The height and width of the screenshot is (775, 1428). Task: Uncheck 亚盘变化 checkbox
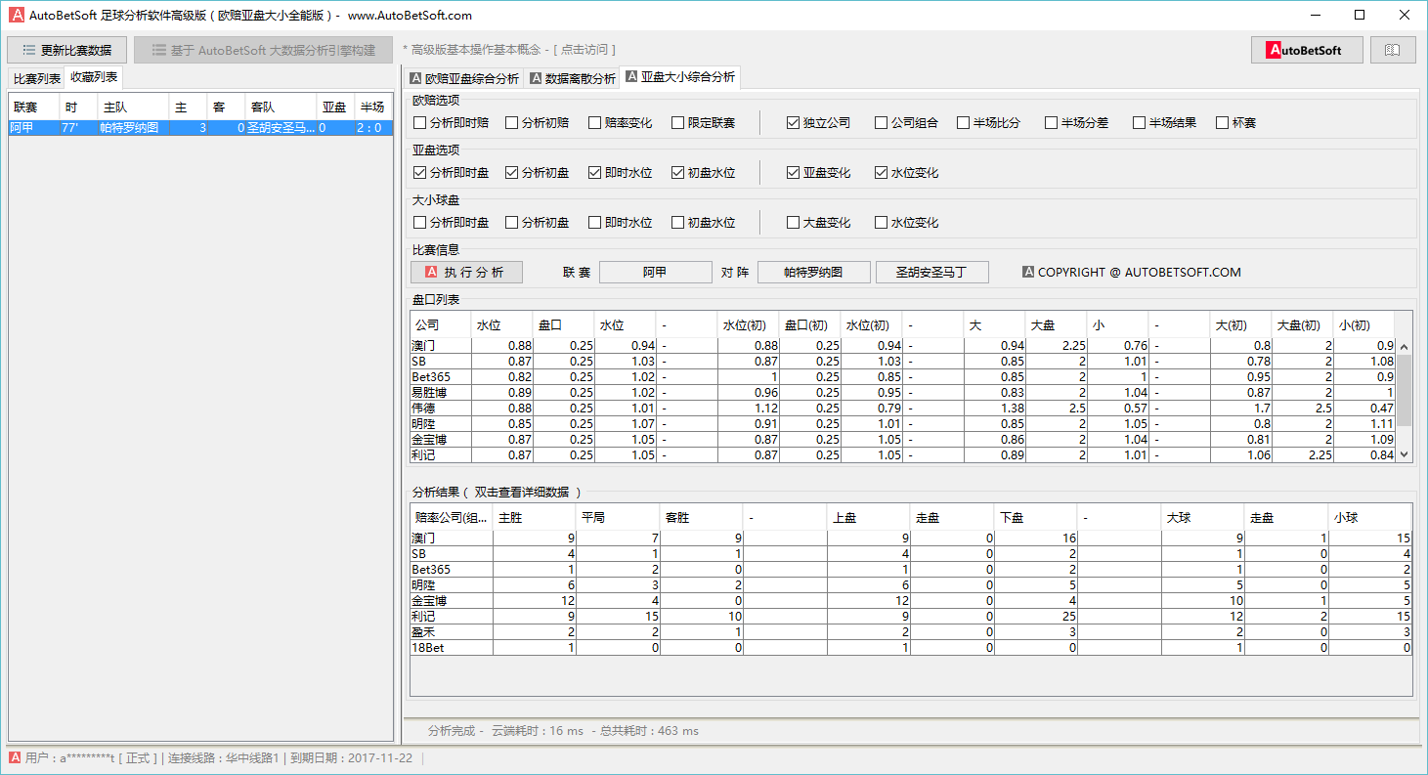tap(819, 173)
